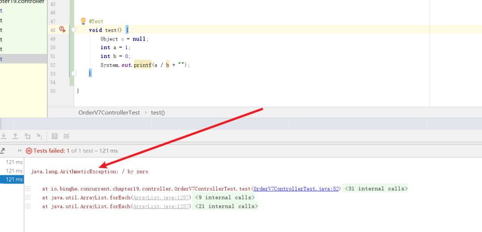Click line number 45 in the gutter
The image size is (482, 232).
click(x=53, y=4)
